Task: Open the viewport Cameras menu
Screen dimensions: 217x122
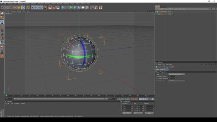Action: click(13, 11)
